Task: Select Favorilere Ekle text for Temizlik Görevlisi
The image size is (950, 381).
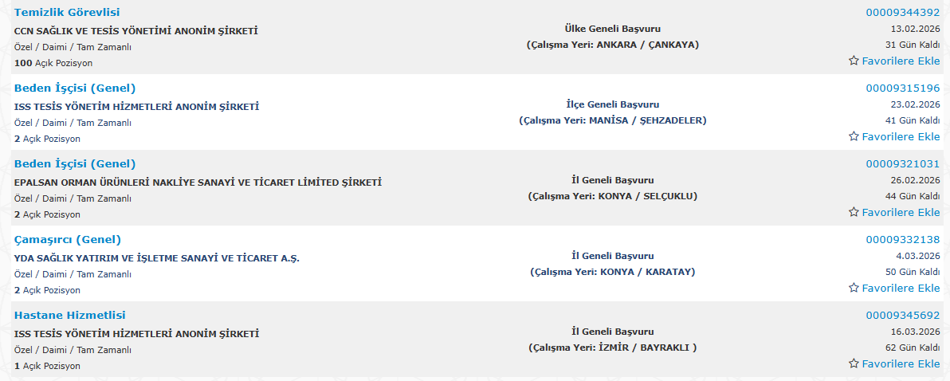Action: [x=901, y=61]
